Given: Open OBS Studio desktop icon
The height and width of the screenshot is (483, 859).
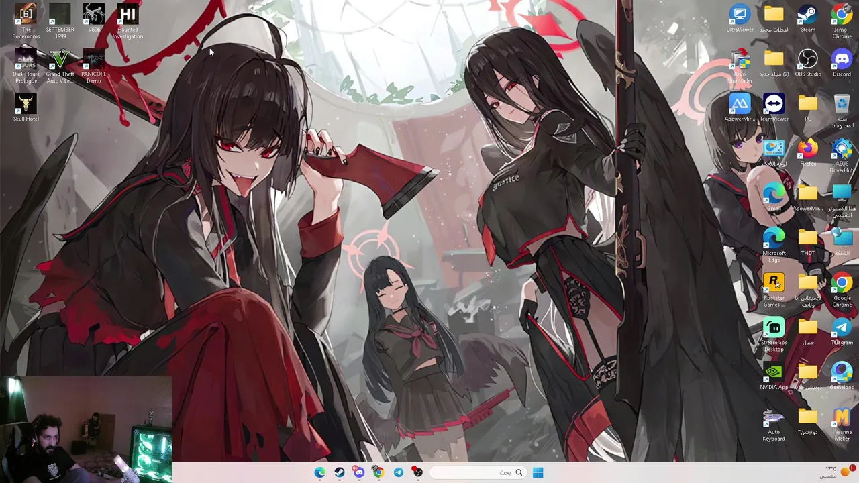Looking at the screenshot, I should click(x=807, y=64).
